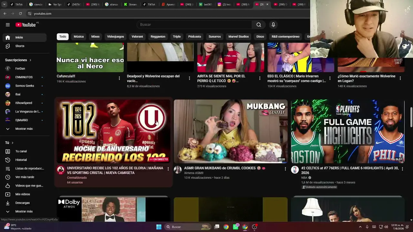
Task: Click the NBA channel avatar
Action: pos(295,170)
